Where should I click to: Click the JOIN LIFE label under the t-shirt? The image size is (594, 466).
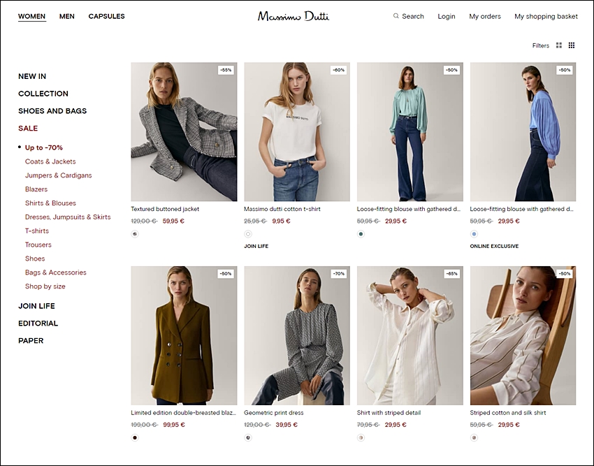pos(256,246)
